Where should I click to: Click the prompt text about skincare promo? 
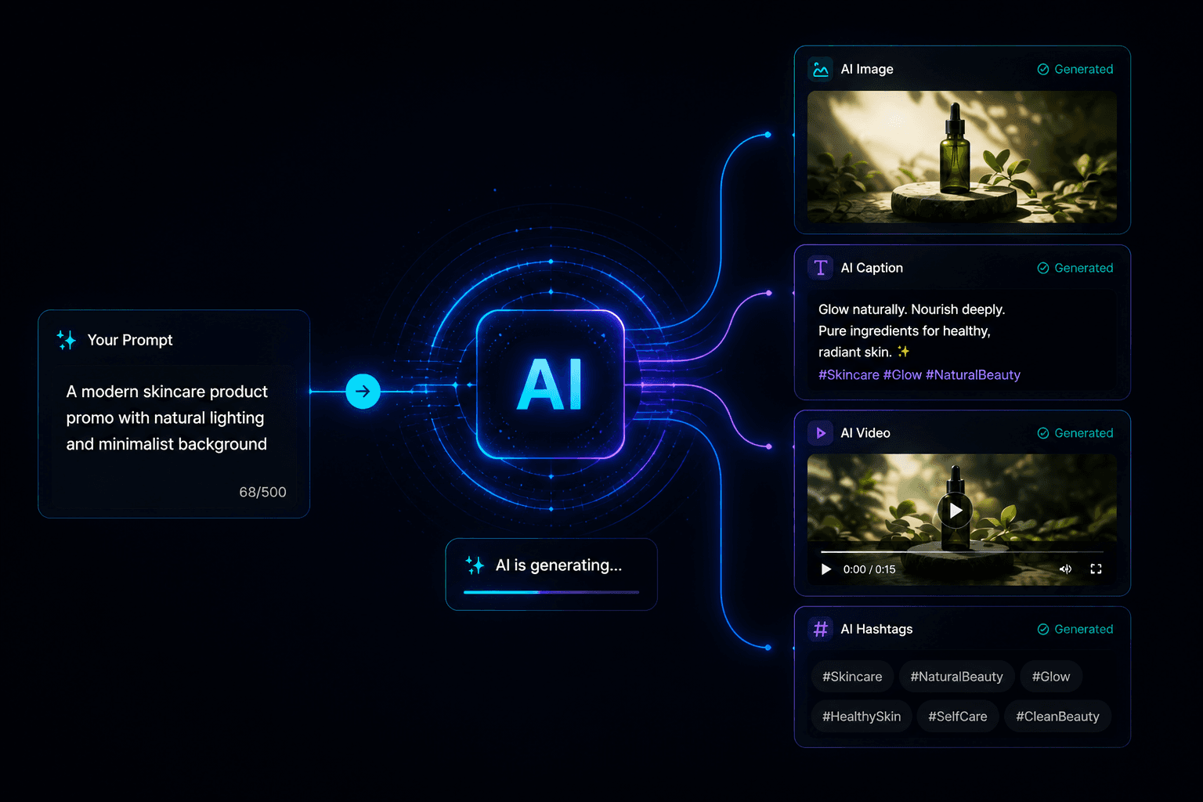pyautogui.click(x=167, y=417)
